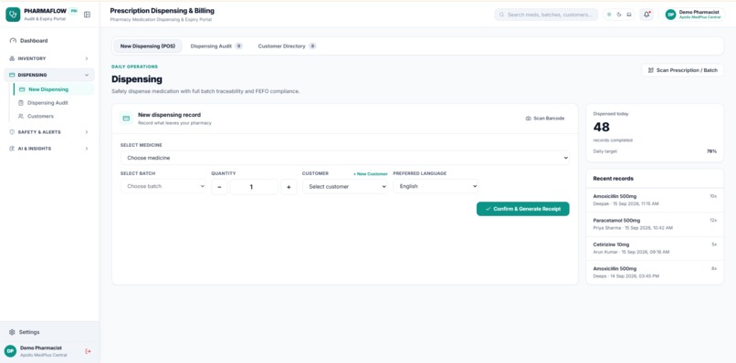The height and width of the screenshot is (363, 736).
Task: Open notifications bell
Action: coord(647,15)
